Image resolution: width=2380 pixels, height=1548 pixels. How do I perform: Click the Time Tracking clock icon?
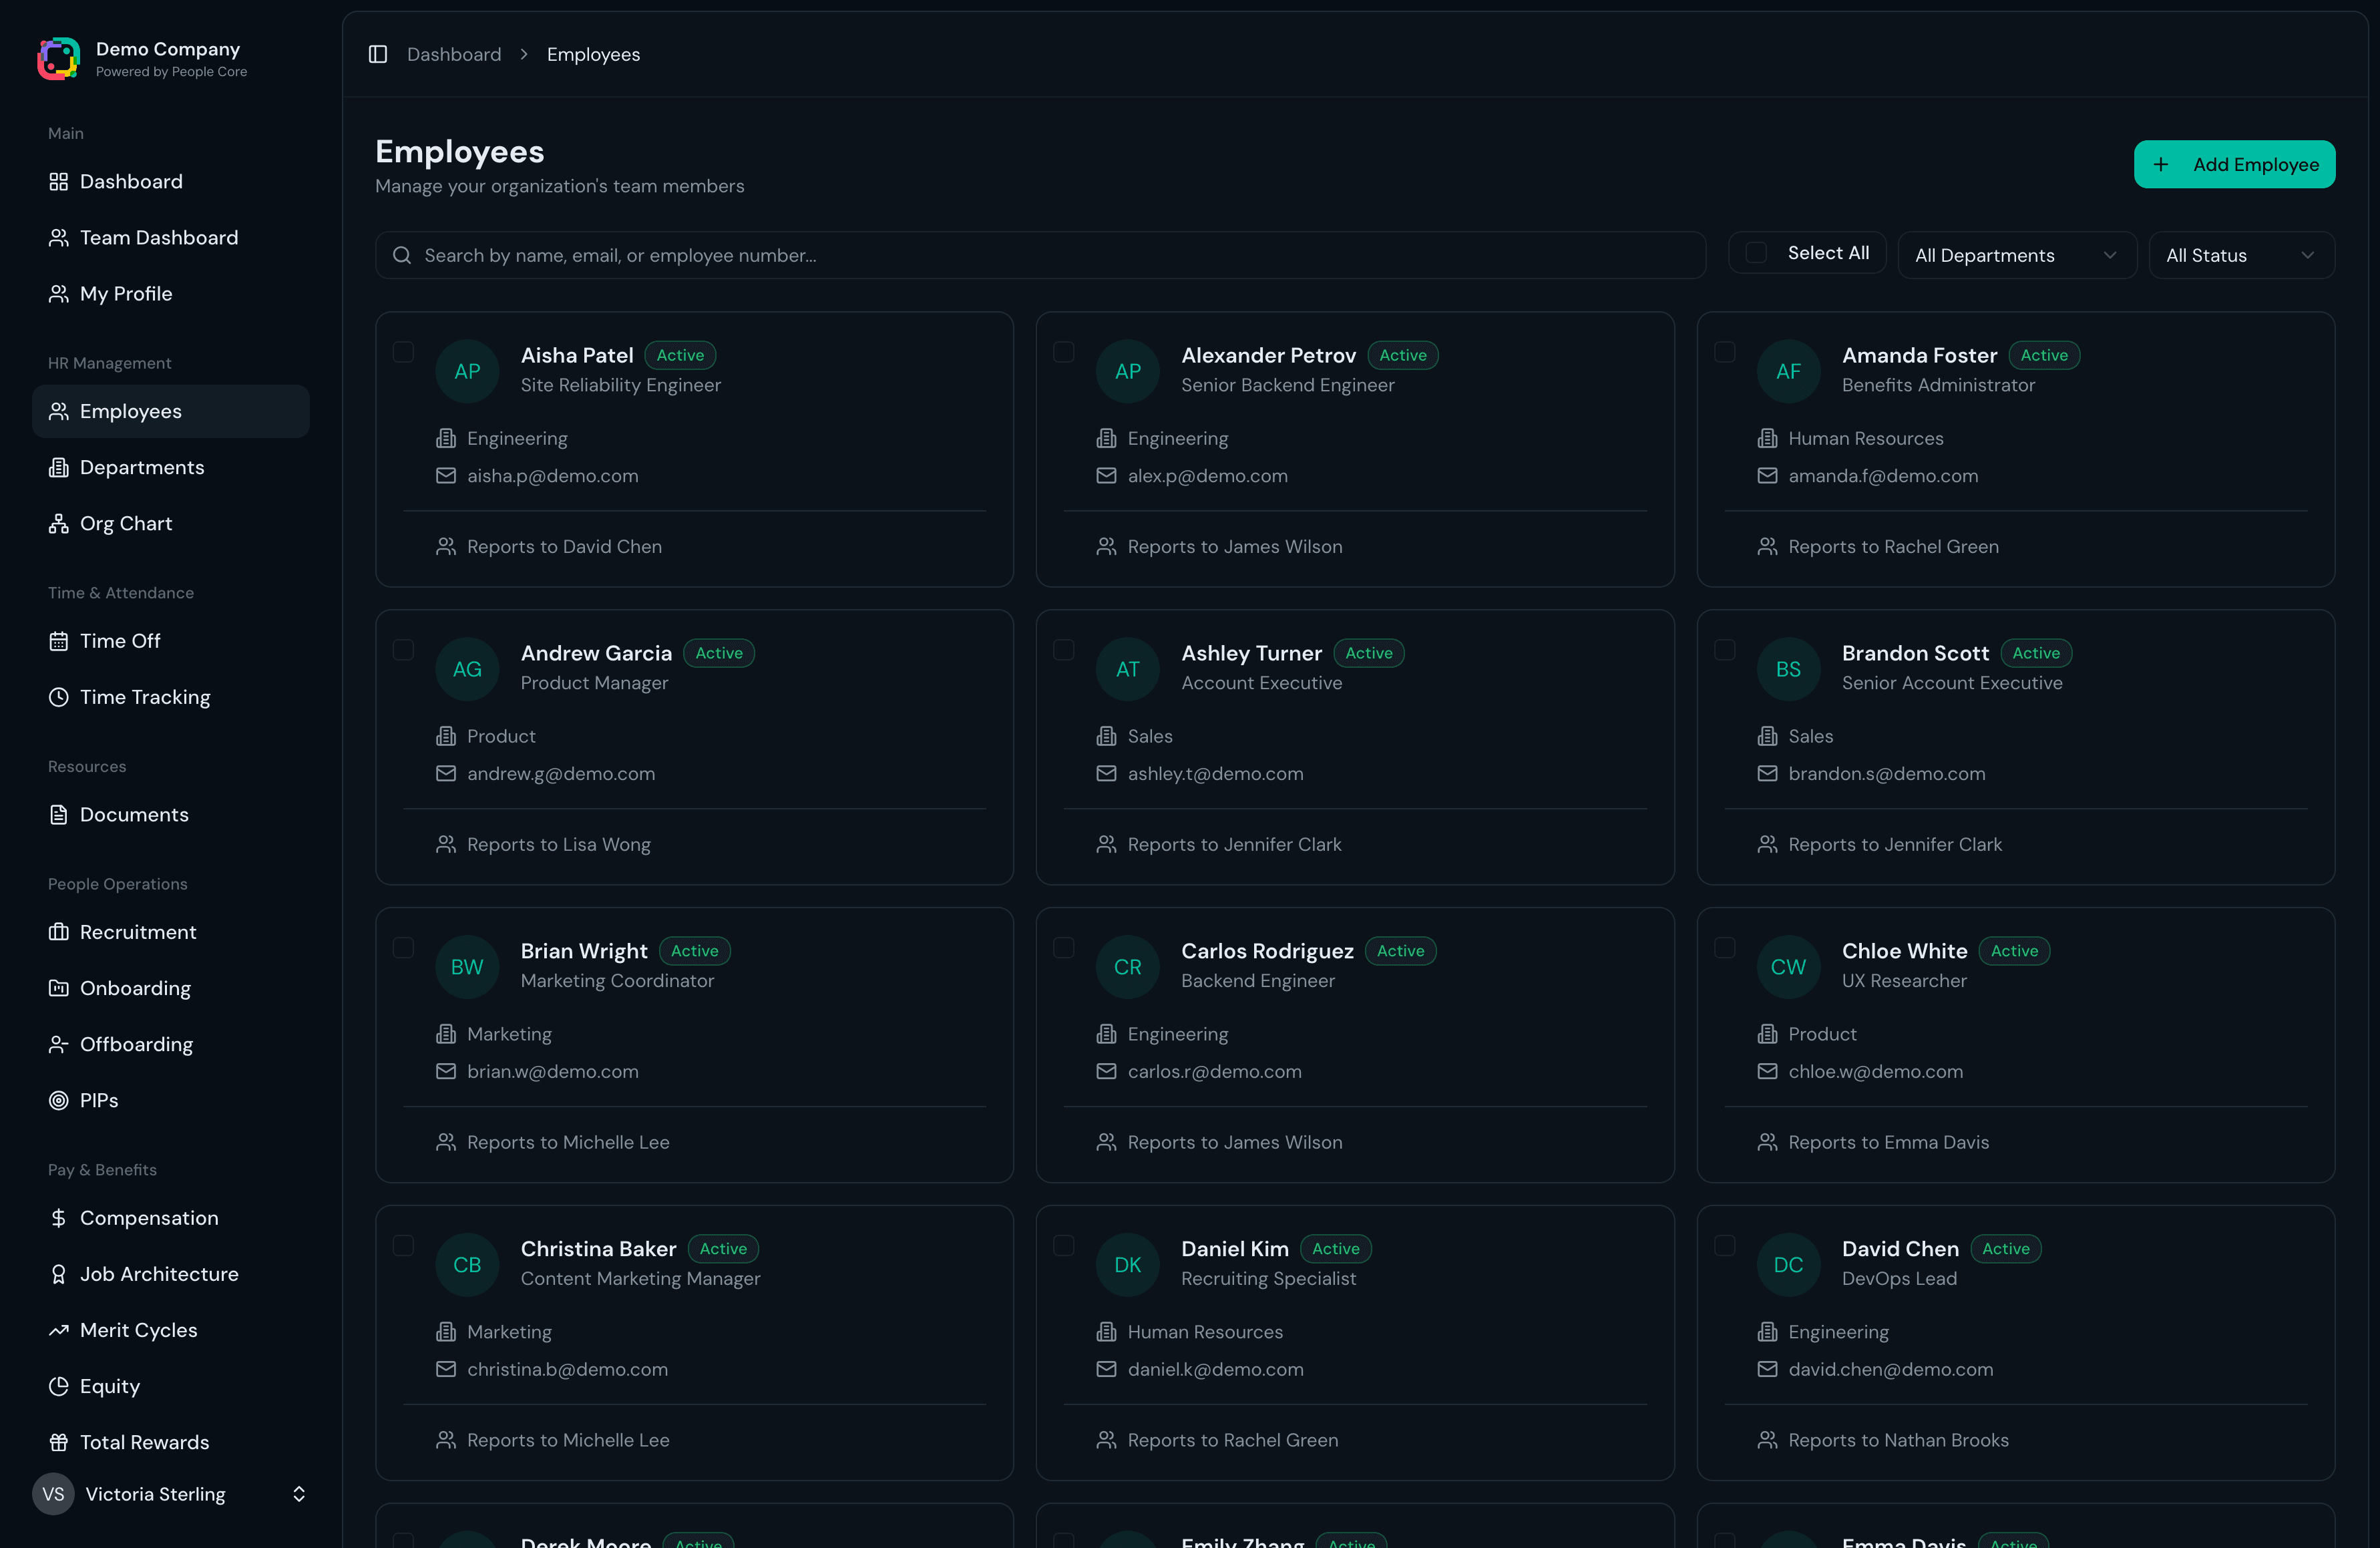coord(59,697)
